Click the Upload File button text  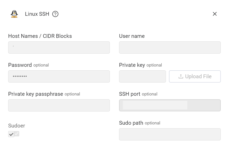pyautogui.click(x=198, y=76)
